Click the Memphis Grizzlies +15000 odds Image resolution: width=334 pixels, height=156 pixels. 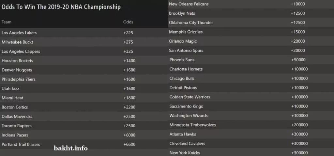(x=298, y=32)
